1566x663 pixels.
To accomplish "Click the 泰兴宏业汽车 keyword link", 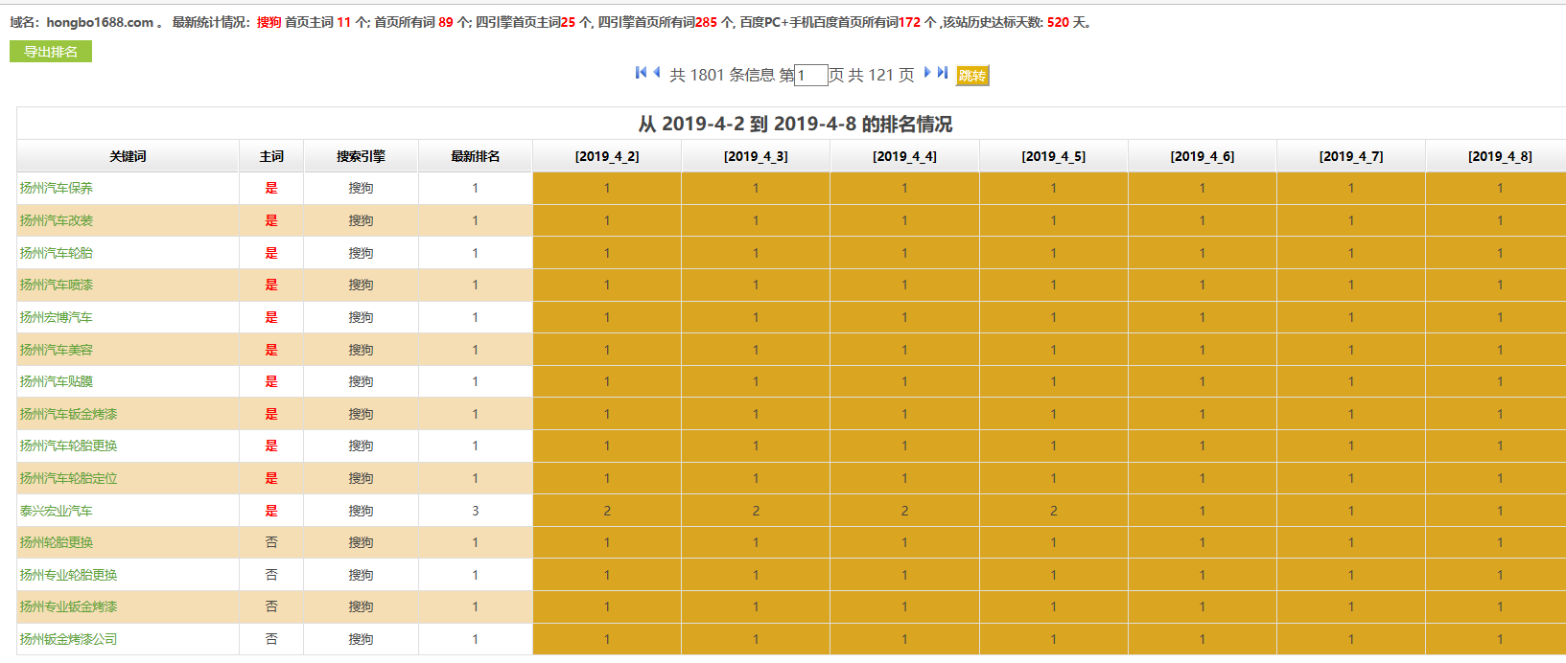I will coord(57,511).
